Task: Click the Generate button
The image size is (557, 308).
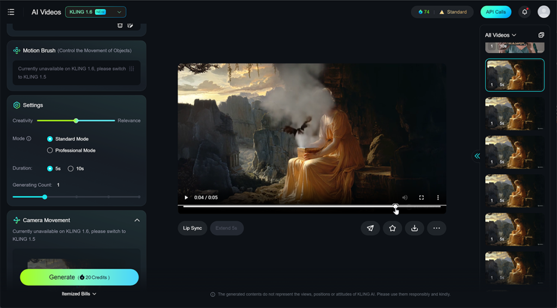Action: pyautogui.click(x=79, y=277)
